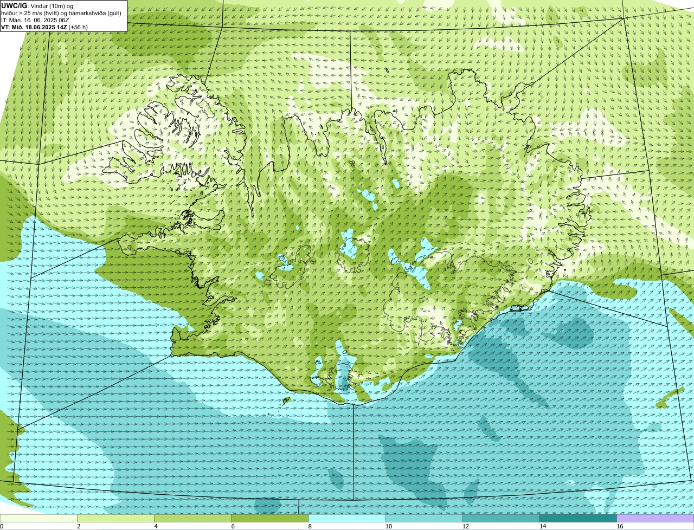Screen dimensions: 694x530
Task: Click the light cyan 8–10 legend swatch
Action: (347, 518)
